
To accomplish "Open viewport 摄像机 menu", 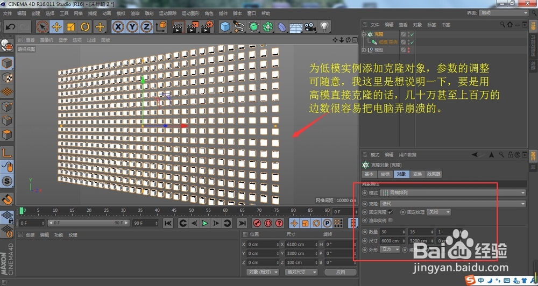I will point(47,40).
